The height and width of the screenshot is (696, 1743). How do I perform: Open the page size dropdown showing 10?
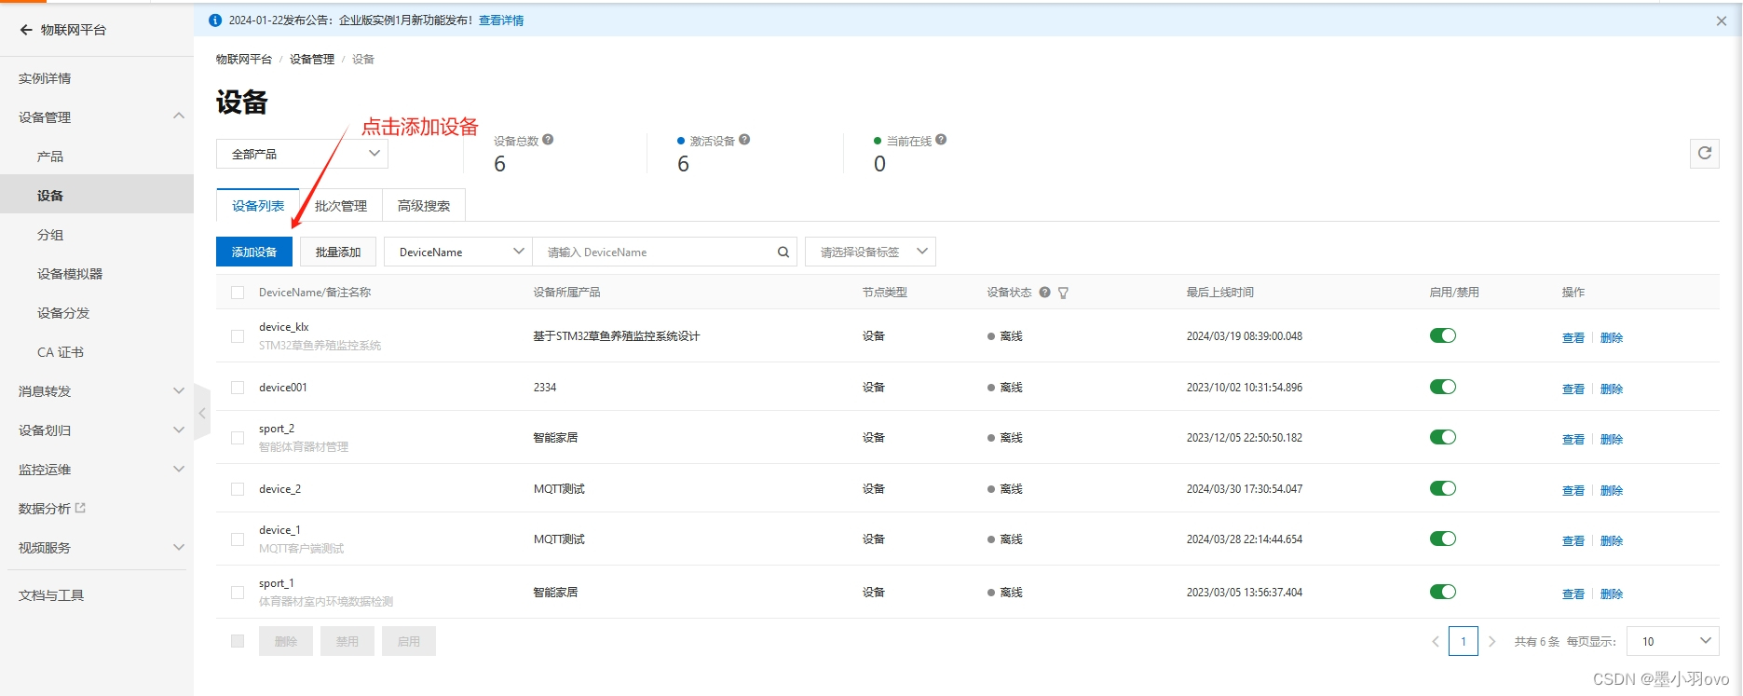click(1672, 641)
